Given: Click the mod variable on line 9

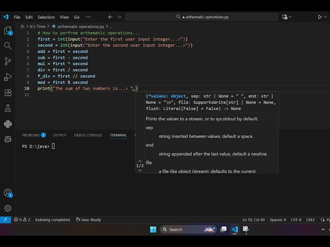Looking at the screenshot, I should click(41, 82).
